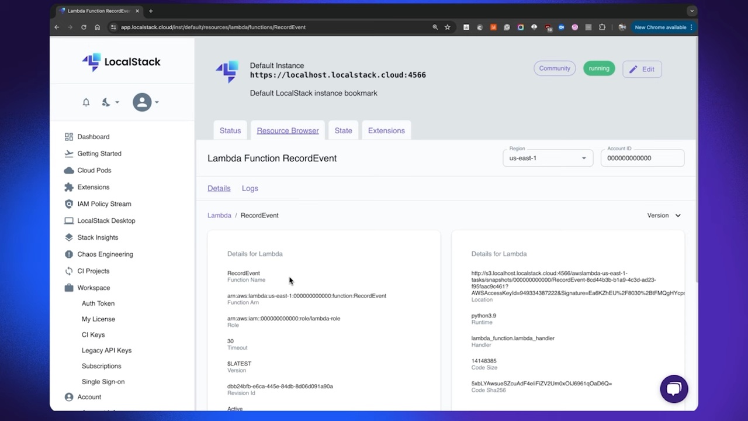Reload the page in Chrome
Viewport: 748px width, 421px height.
coord(84,27)
